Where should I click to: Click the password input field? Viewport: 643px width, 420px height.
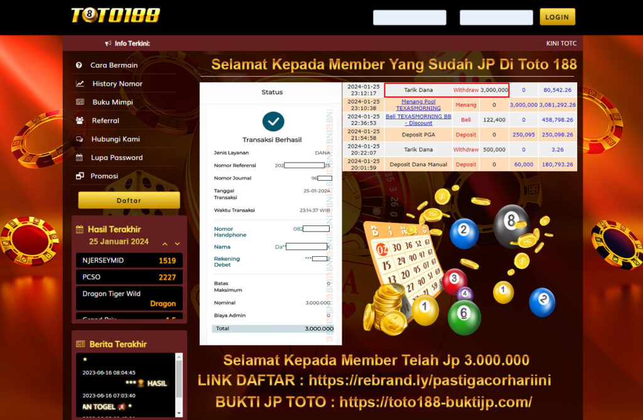pyautogui.click(x=496, y=17)
